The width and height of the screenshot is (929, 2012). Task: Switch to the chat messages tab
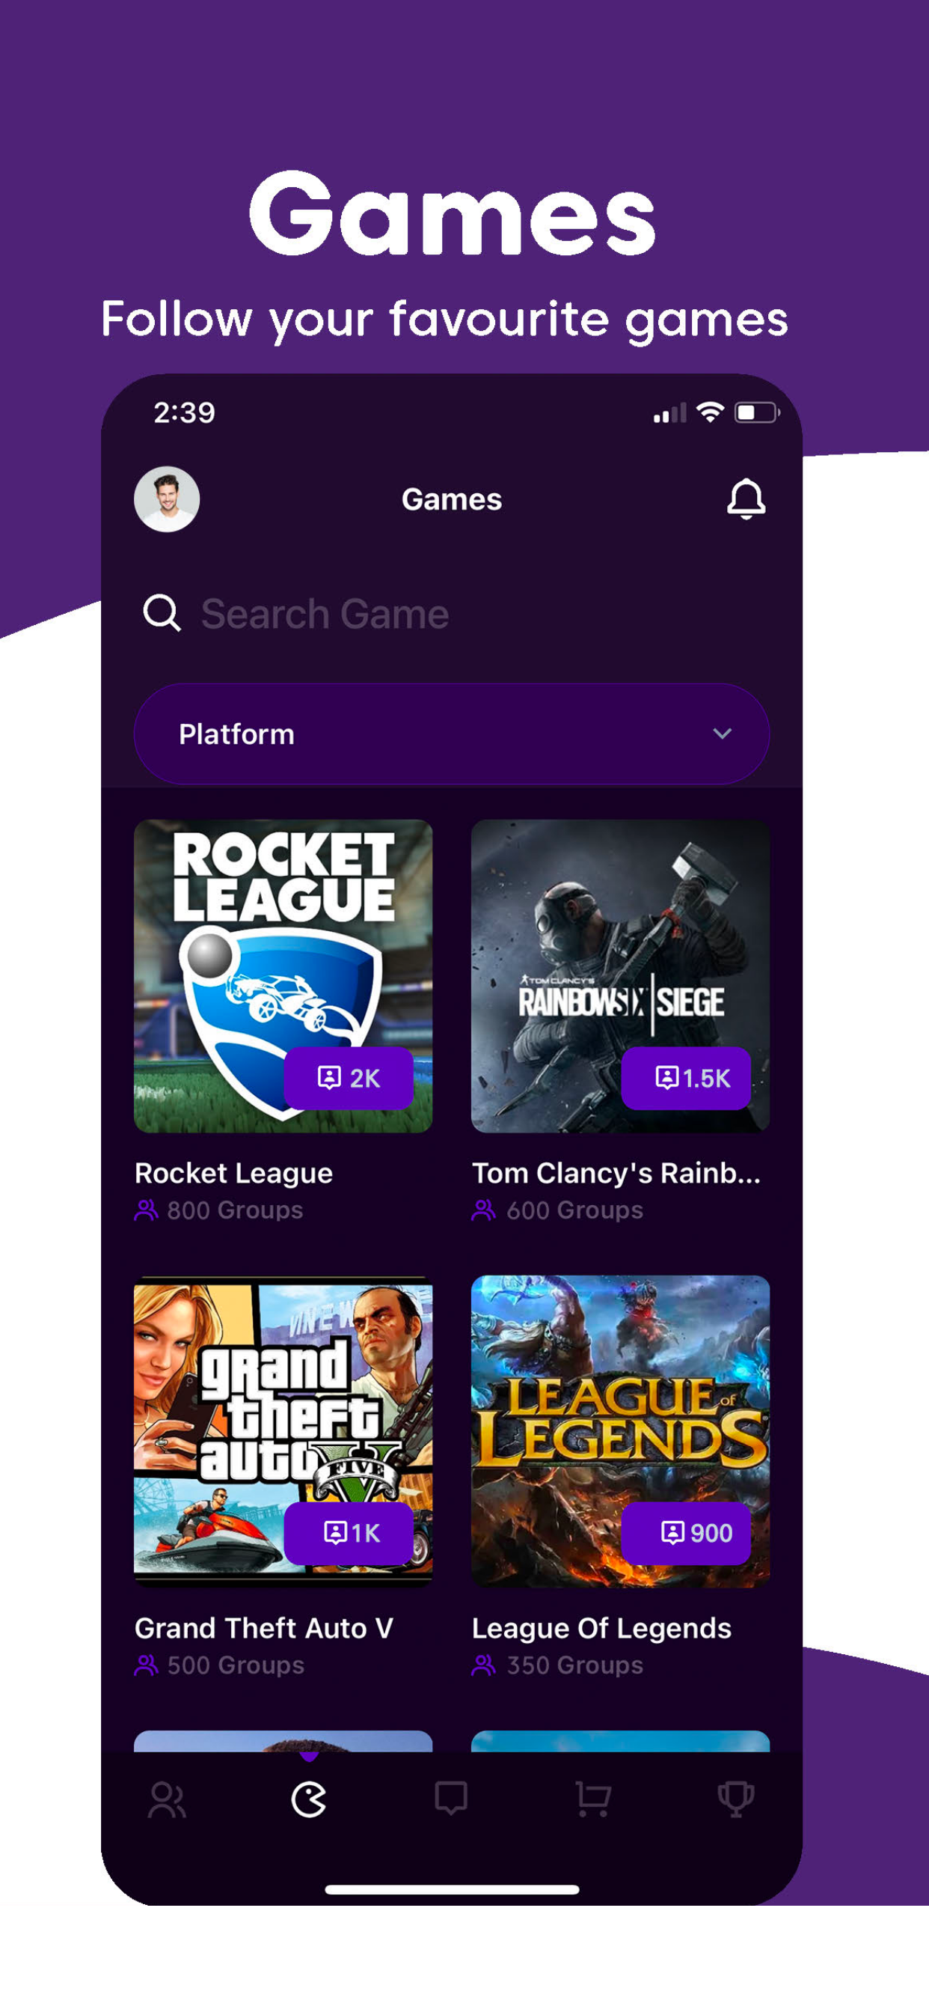[x=451, y=1798]
